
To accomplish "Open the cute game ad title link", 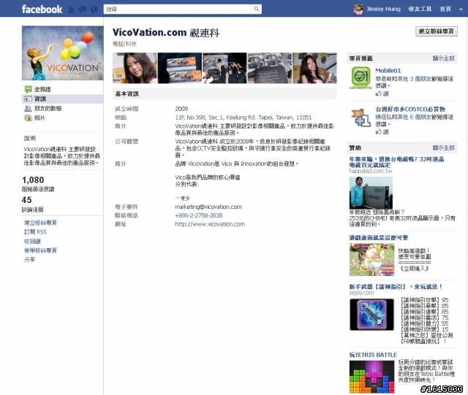I will (x=379, y=237).
